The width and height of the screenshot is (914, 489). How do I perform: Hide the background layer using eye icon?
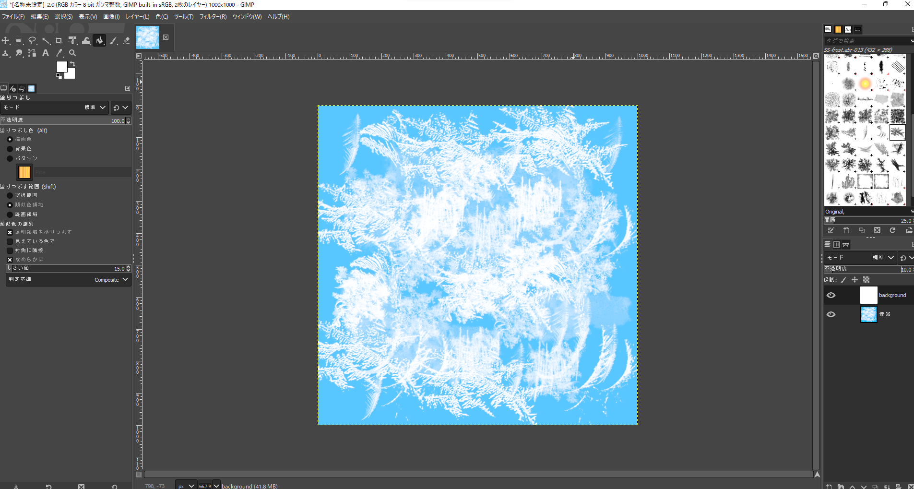click(831, 295)
